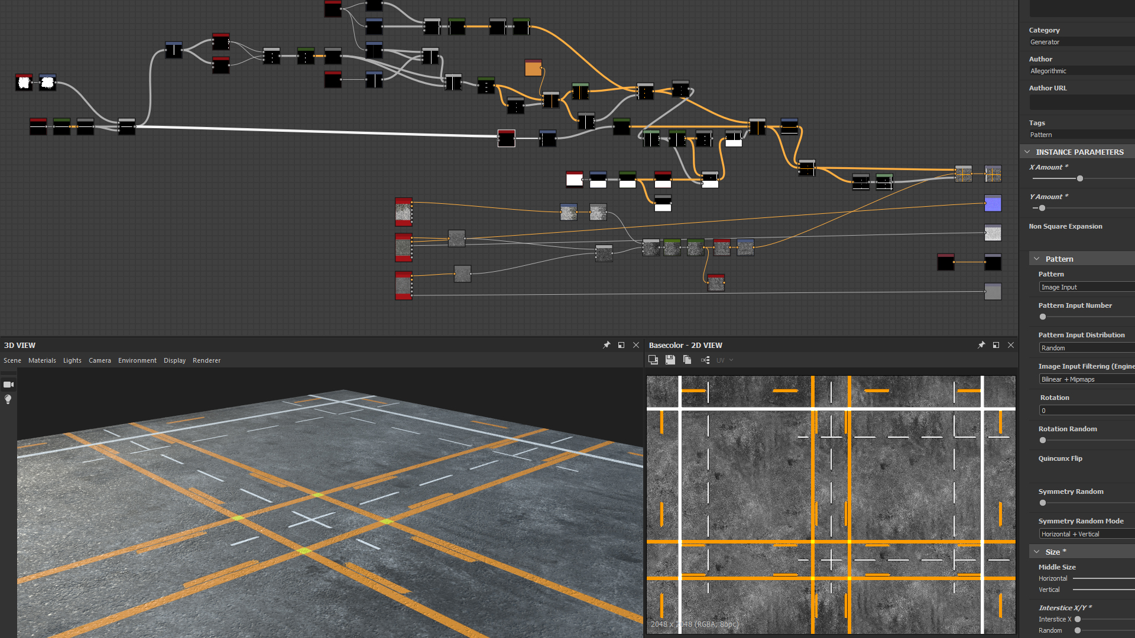1135x638 pixels.
Task: Fit the texture in the 2D view
Action: tap(653, 360)
